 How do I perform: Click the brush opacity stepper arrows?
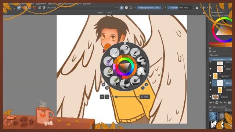tap(162, 7)
